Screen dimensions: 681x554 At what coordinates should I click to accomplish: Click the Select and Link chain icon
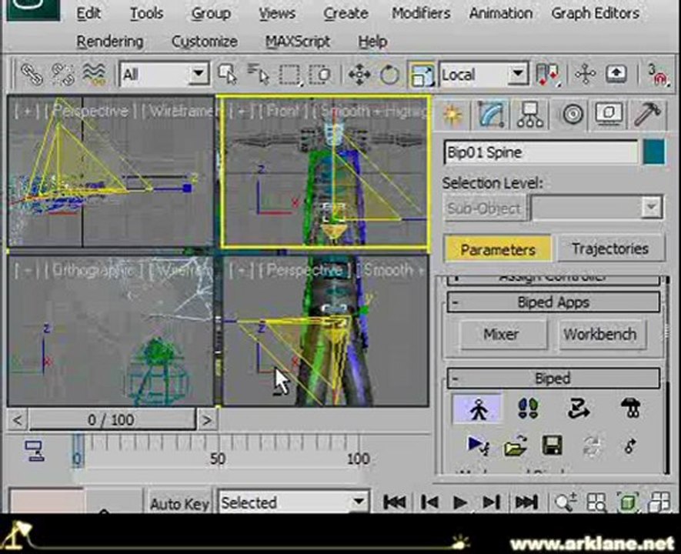tap(32, 74)
